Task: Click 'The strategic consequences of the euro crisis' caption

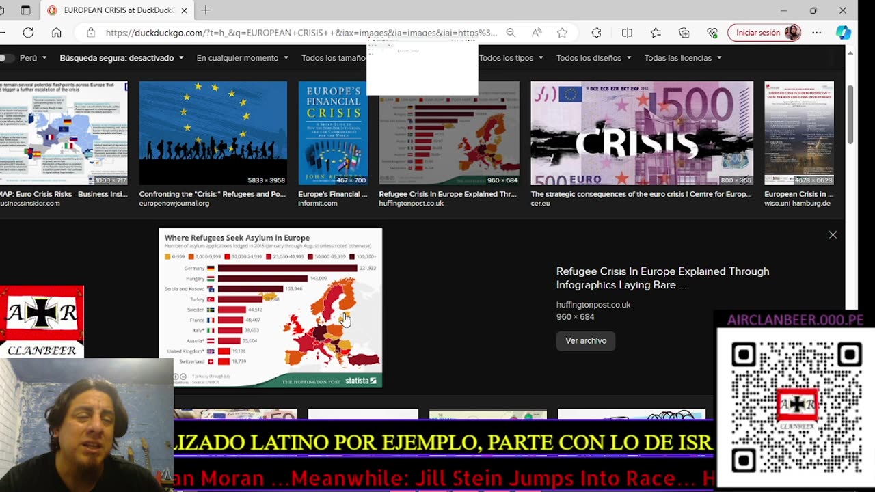Action: pyautogui.click(x=642, y=194)
